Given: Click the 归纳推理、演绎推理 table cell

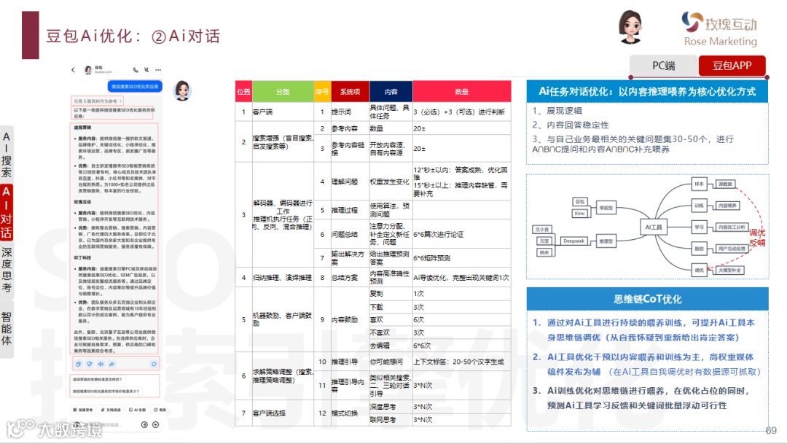Looking at the screenshot, I should tap(283, 277).
